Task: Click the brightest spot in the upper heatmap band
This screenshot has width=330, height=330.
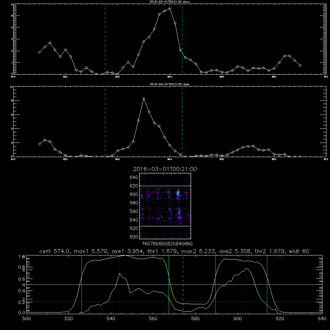Action: 178,193
